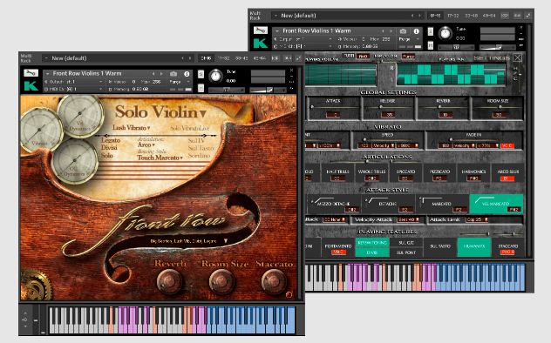Click the Reverb knob on violin body
Image resolution: width=551 pixels, height=343 pixels.
coord(170,281)
